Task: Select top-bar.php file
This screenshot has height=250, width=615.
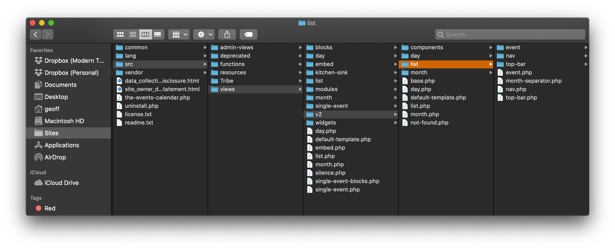Action: [x=542, y=97]
